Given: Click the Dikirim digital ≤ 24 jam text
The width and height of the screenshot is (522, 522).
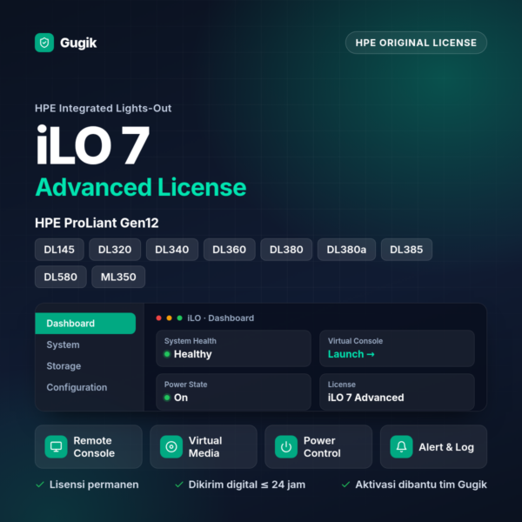Looking at the screenshot, I should click(247, 485).
